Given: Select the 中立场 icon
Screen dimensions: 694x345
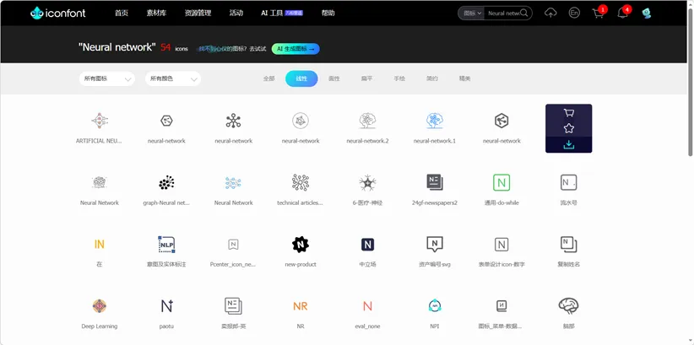Looking at the screenshot, I should [x=367, y=244].
